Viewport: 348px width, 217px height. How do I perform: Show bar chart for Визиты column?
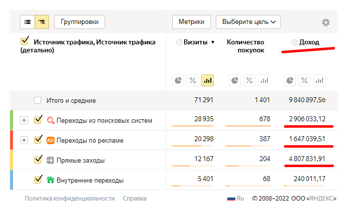[x=207, y=80]
